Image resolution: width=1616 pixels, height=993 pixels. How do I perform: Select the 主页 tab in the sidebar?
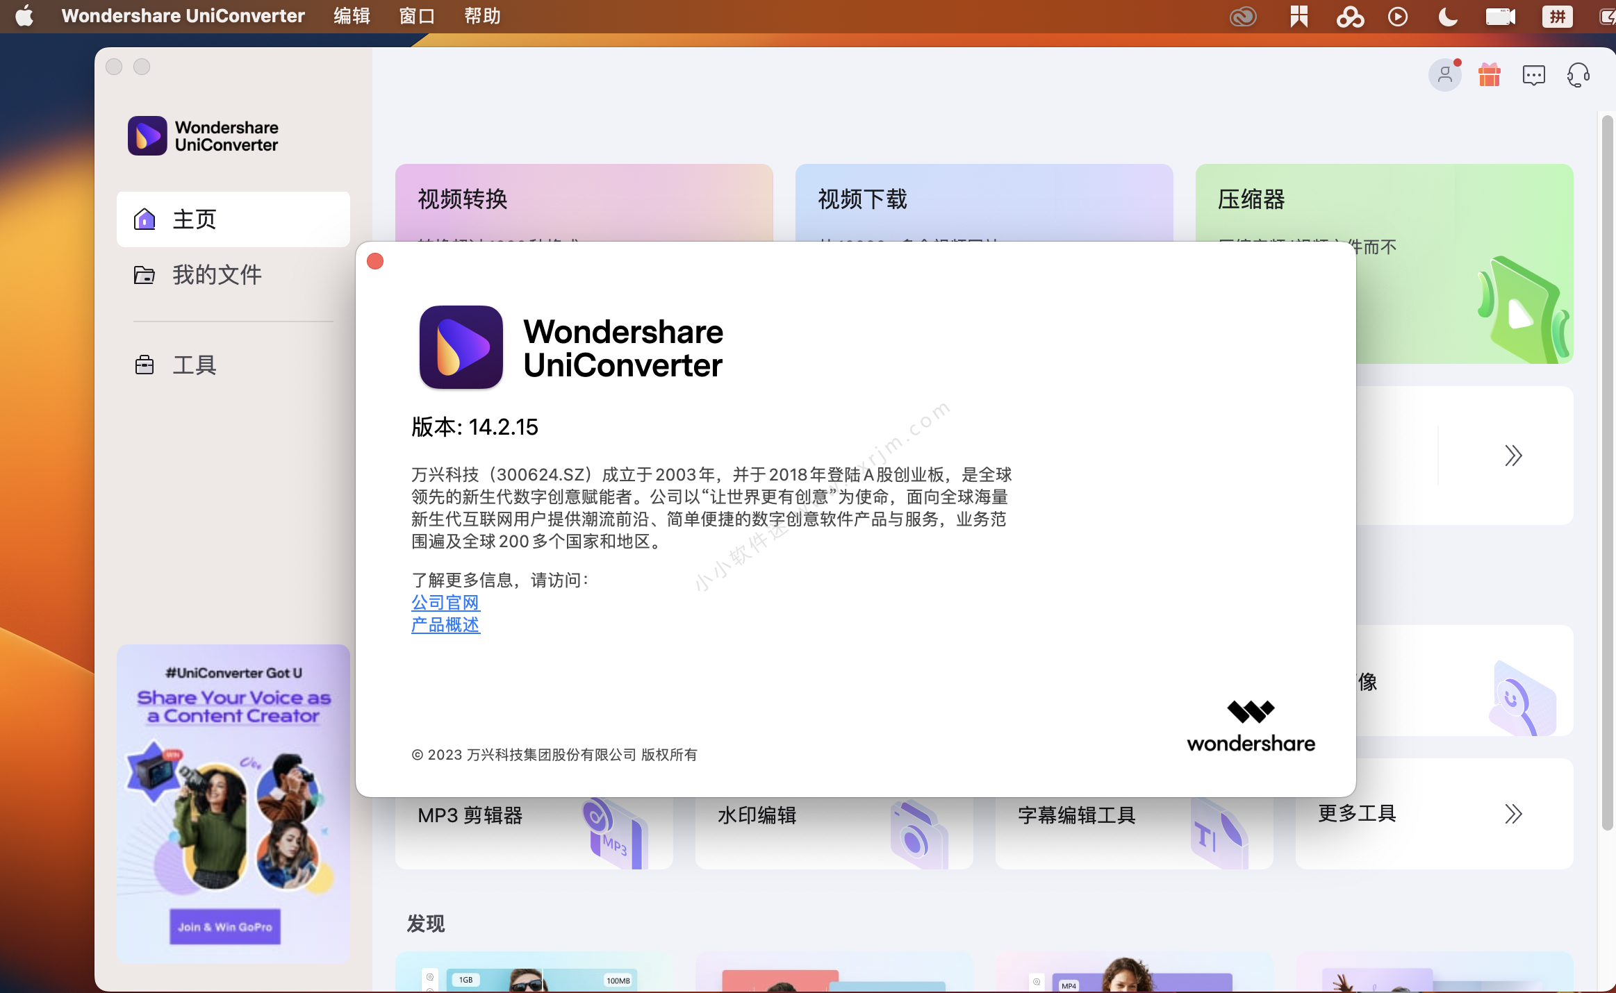(x=233, y=219)
